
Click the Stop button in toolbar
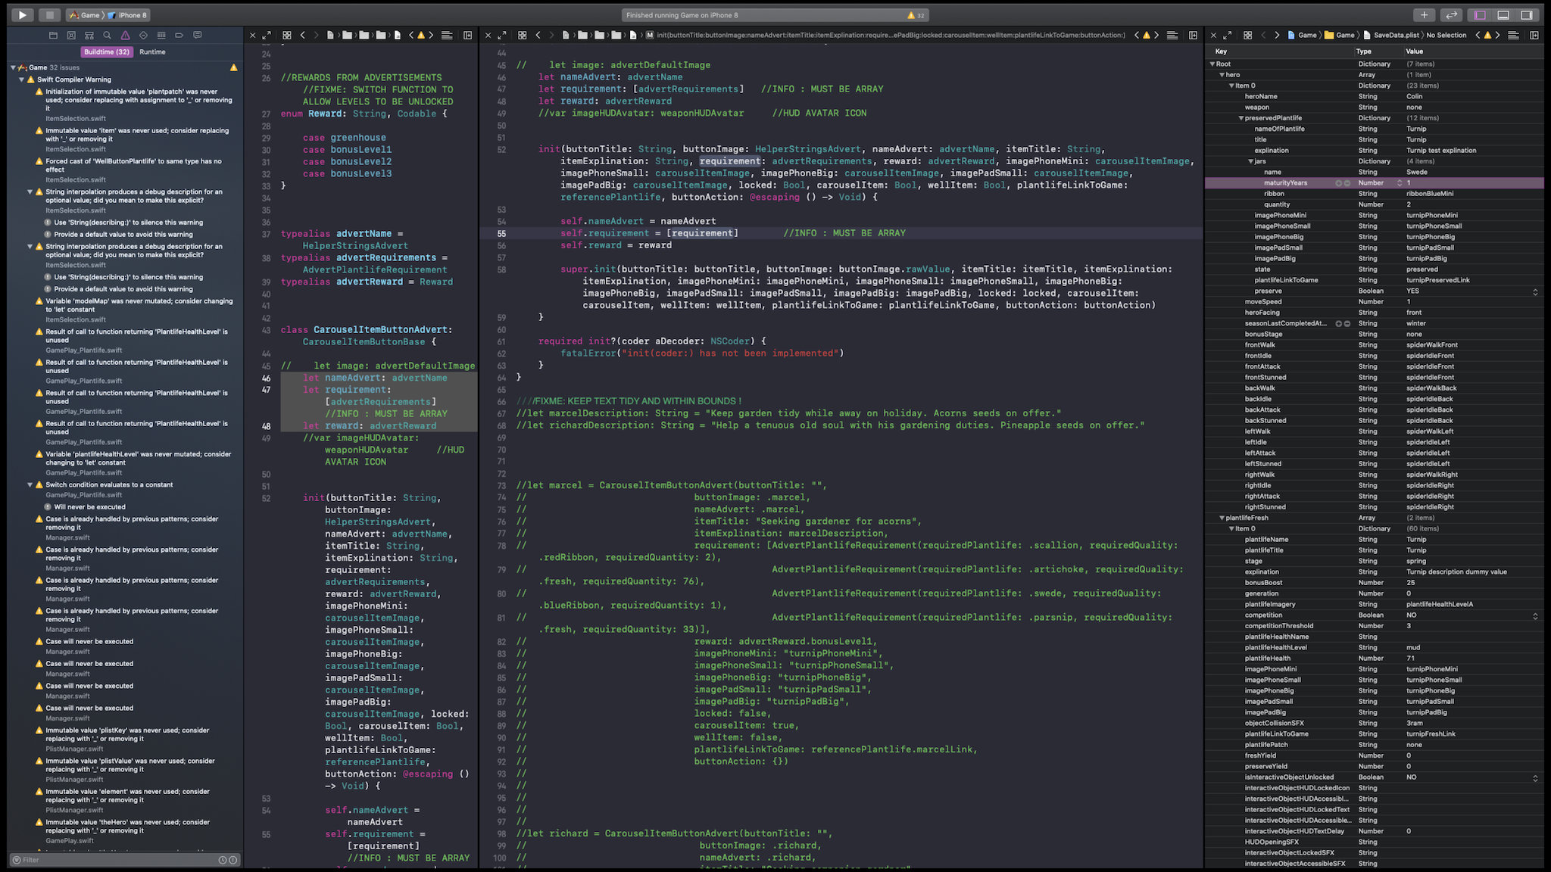(x=49, y=14)
